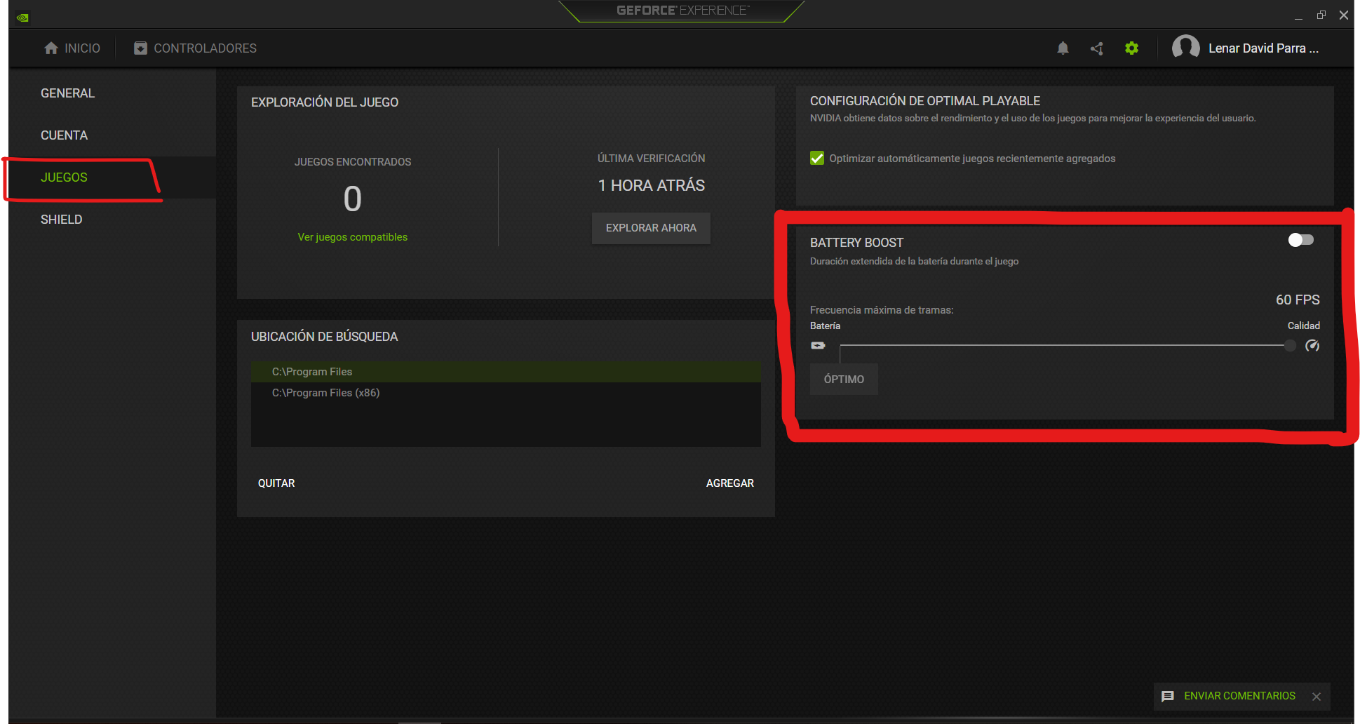Uncheck automatic optimization of newly added games
The image size is (1360, 724).
(817, 159)
